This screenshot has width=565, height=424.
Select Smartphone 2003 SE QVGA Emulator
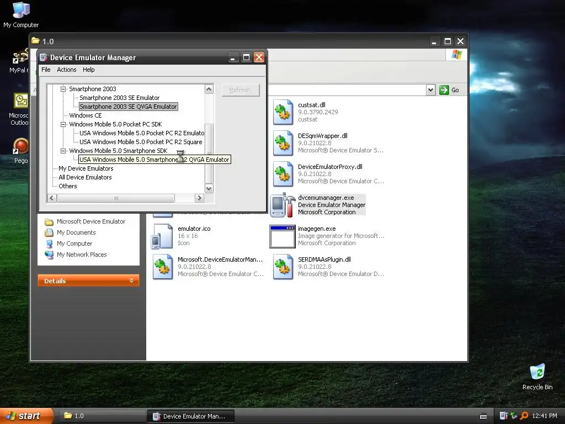pyautogui.click(x=128, y=107)
